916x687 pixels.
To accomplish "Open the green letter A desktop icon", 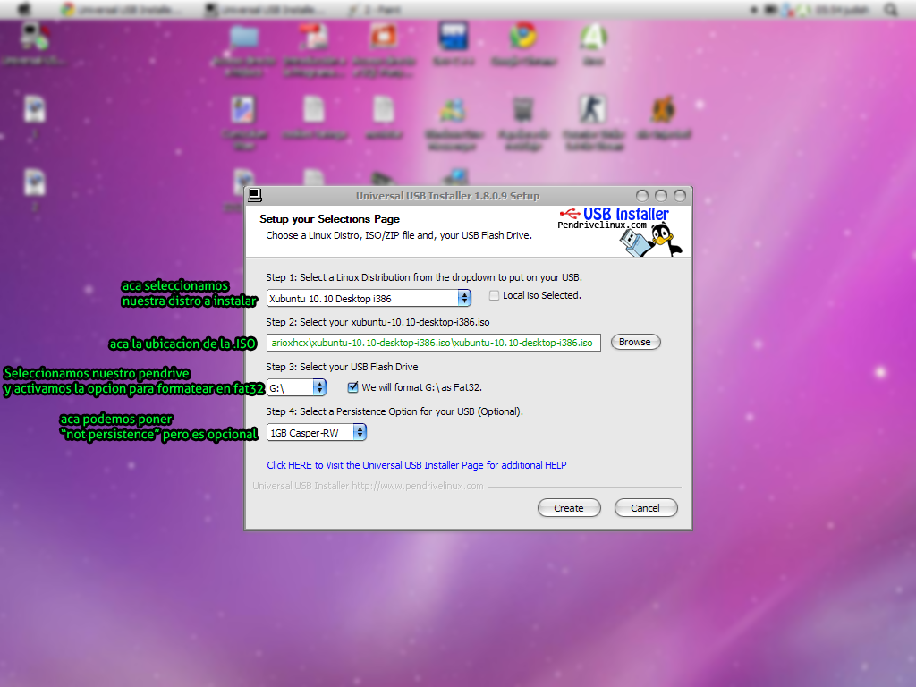I will click(x=593, y=44).
